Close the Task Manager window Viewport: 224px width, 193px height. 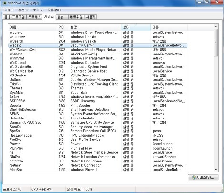pyautogui.click(x=217, y=2)
